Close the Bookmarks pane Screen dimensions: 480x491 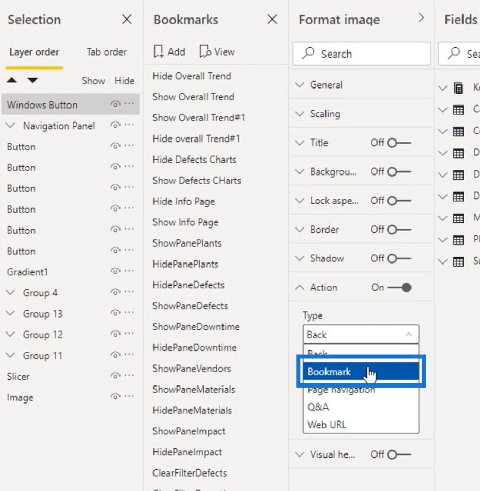click(272, 20)
